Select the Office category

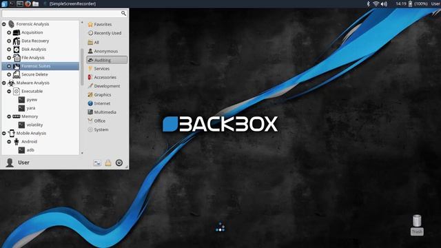(107, 121)
